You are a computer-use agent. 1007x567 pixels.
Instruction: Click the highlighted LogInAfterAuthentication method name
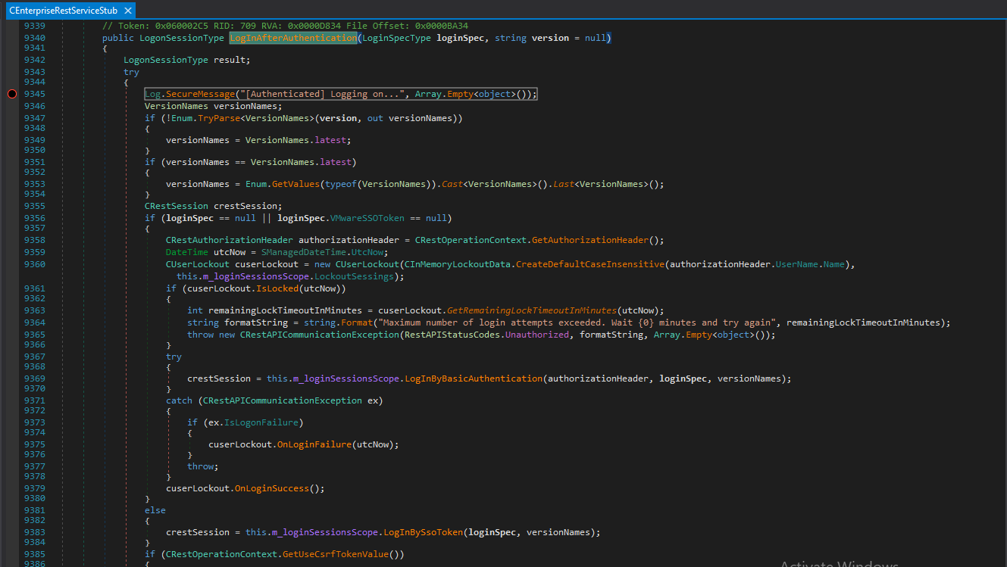292,38
